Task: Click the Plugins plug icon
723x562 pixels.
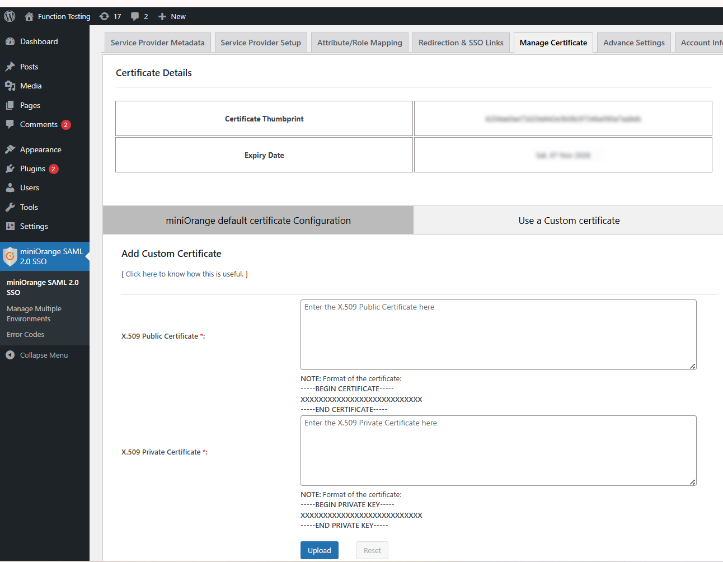Action: [x=10, y=168]
